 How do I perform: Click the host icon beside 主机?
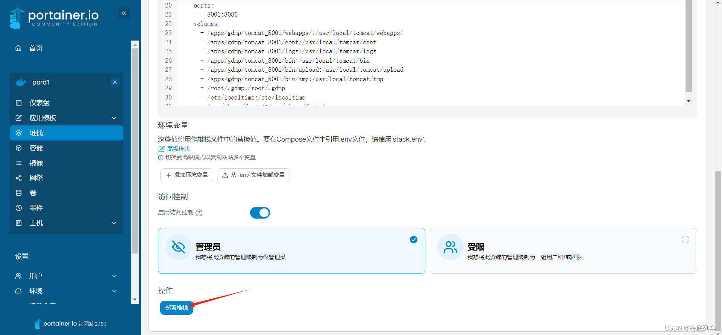[x=19, y=223]
